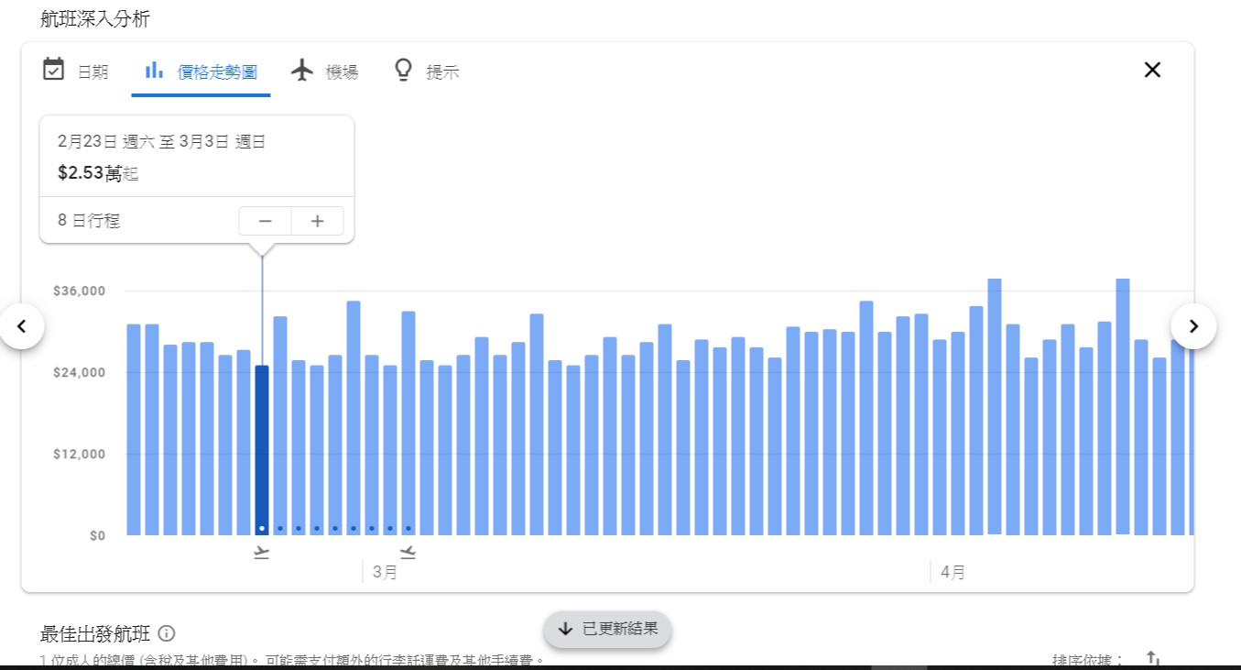Decrease trip length with minus button

click(266, 221)
